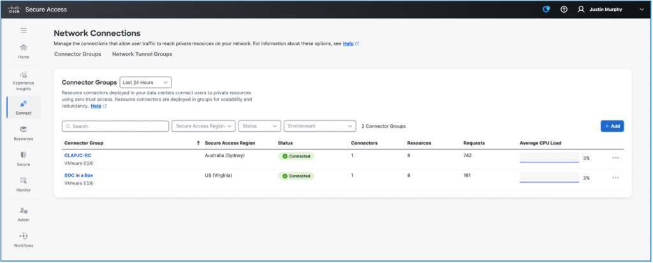Switch to Network Tunnel Groups tab

[142, 54]
